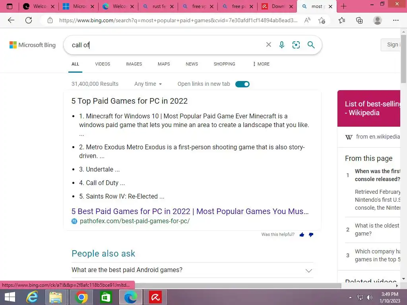Toggle Open links in new tab switch
Screen dimensions: 407x305
(x=242, y=84)
